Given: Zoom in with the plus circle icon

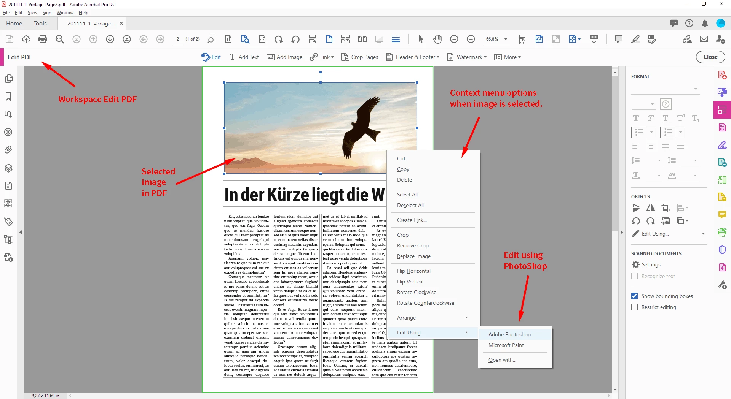Looking at the screenshot, I should (471, 39).
